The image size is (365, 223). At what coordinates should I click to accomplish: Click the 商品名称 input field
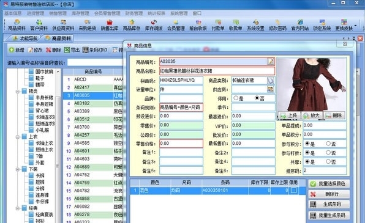[217, 71]
